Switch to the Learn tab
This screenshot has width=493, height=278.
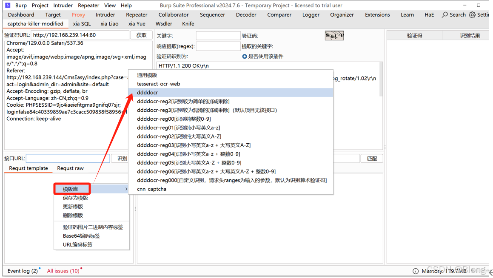click(x=407, y=15)
